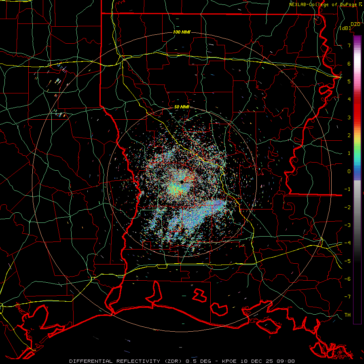Click the '0' tick label on the color scale

pos(349,171)
